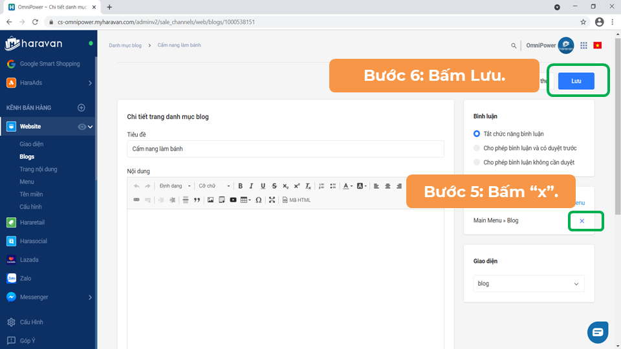Apply subscript formatting
This screenshot has height=349, width=621.
pos(285,186)
